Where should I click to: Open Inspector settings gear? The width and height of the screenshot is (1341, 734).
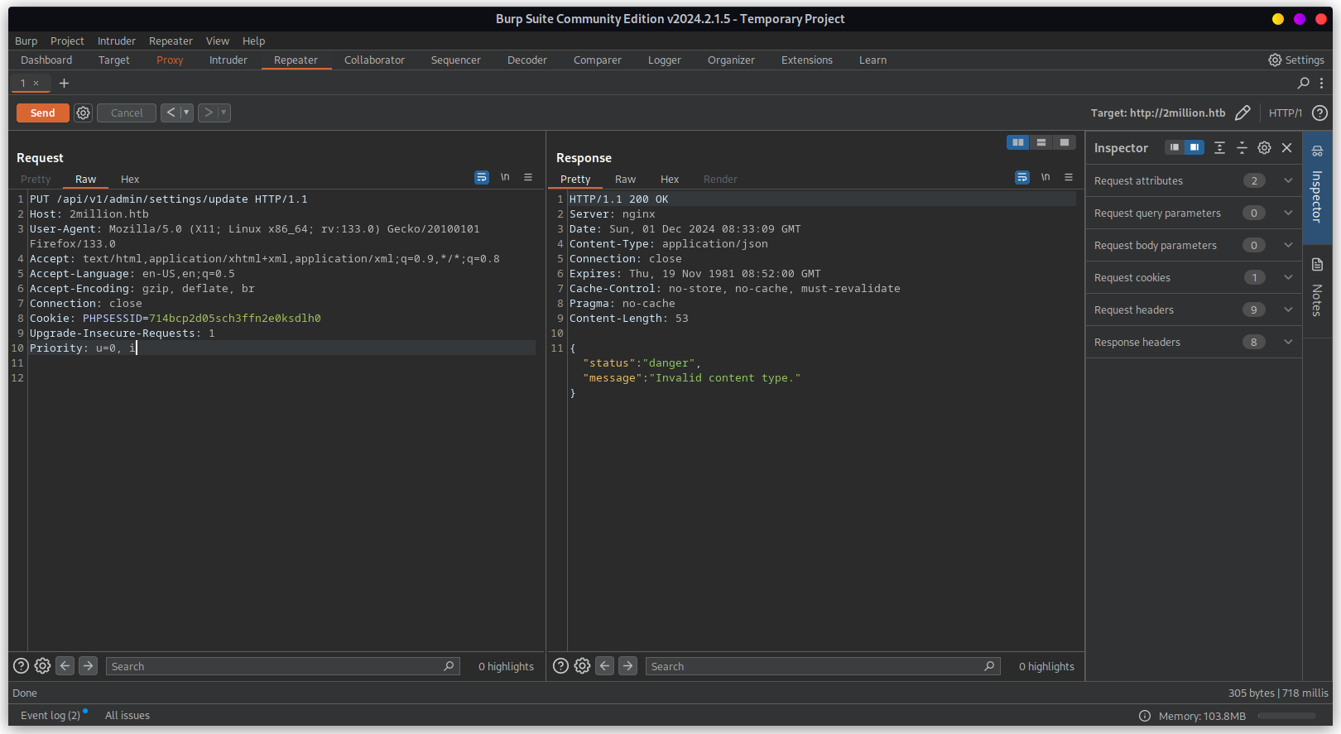click(x=1264, y=147)
